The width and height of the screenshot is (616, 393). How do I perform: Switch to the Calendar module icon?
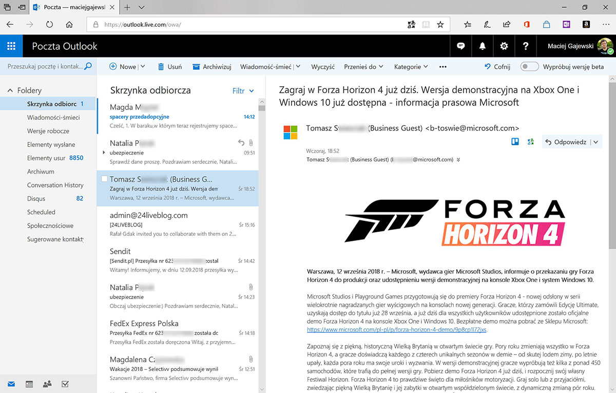(29, 384)
